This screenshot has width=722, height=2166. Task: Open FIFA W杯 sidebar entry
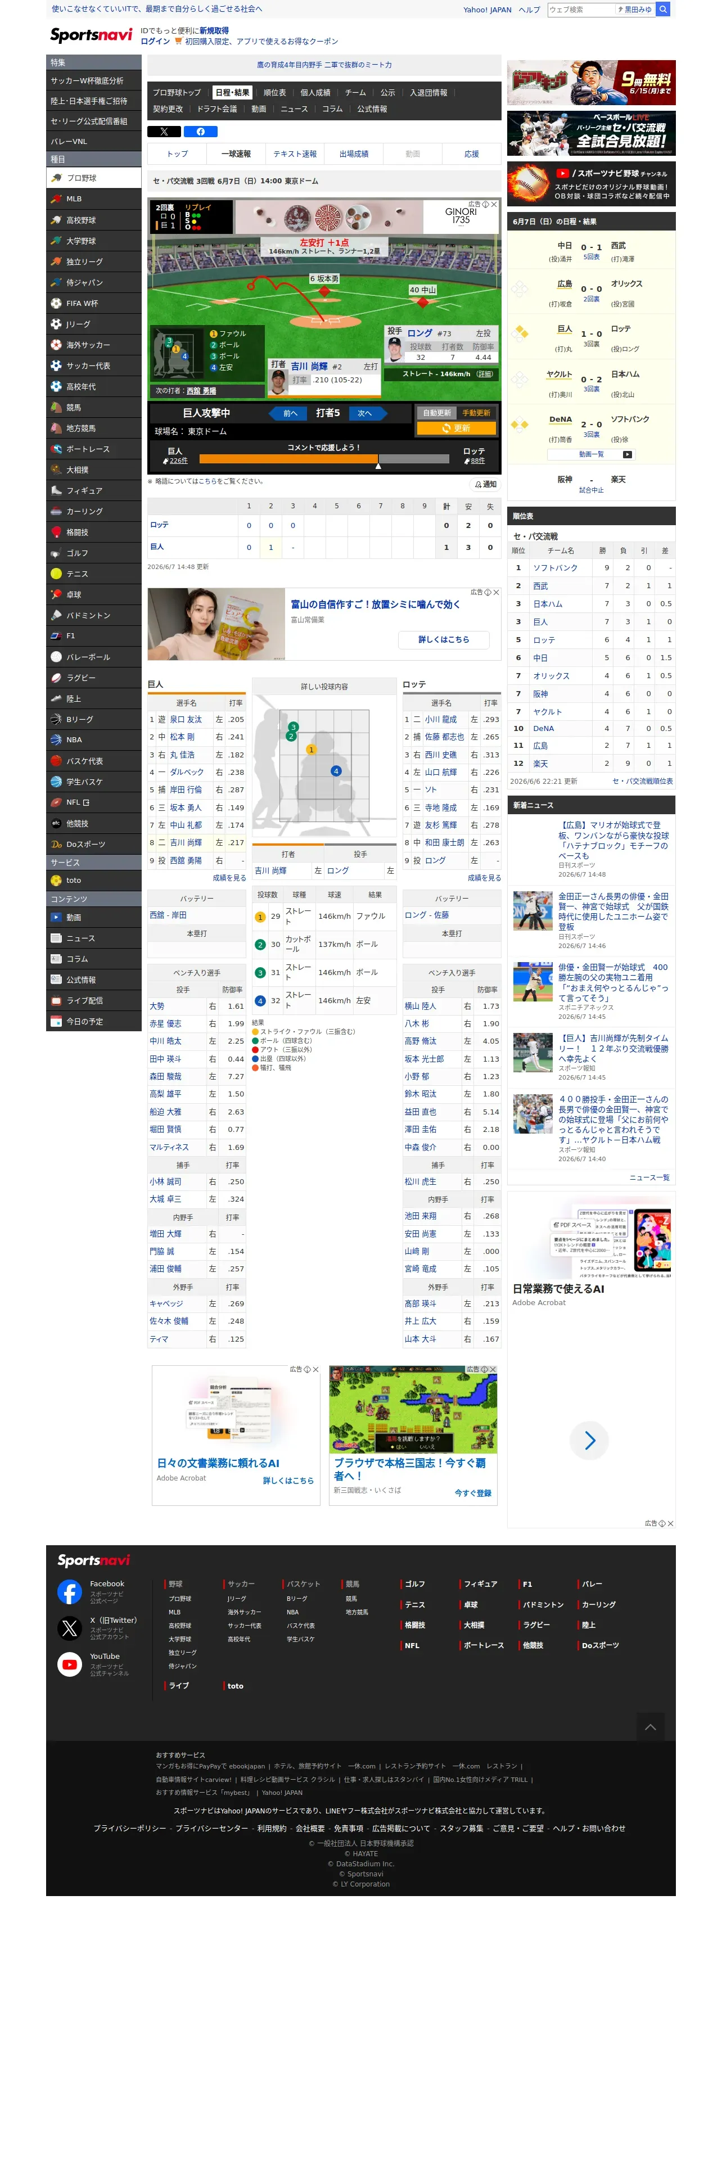point(93,304)
